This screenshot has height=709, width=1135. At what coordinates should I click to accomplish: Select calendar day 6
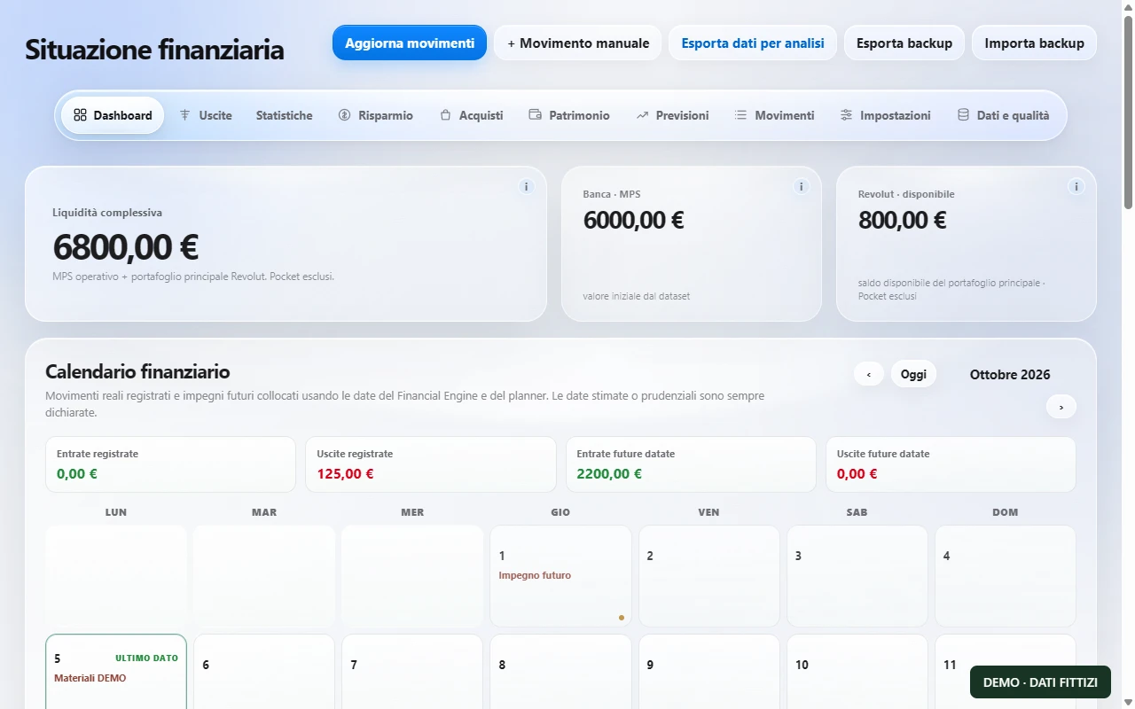264,672
